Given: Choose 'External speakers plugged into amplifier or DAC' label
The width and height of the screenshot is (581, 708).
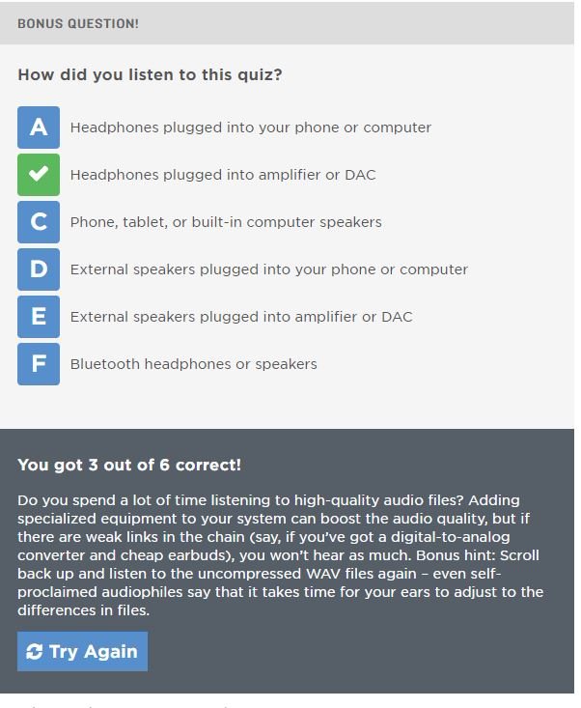Looking at the screenshot, I should point(241,317).
